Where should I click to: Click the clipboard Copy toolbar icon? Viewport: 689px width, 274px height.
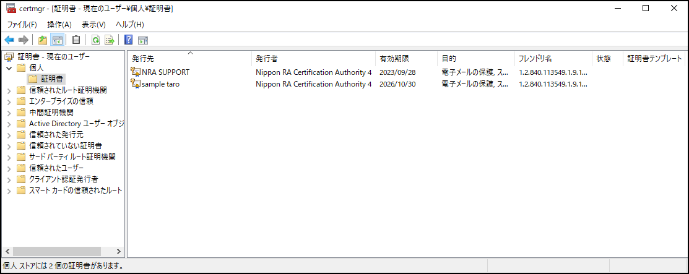[x=76, y=40]
